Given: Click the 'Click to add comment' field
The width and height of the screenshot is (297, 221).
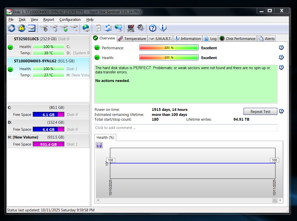Looking at the screenshot, I should [x=186, y=128].
